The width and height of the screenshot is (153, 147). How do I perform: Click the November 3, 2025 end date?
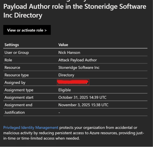click(83, 105)
